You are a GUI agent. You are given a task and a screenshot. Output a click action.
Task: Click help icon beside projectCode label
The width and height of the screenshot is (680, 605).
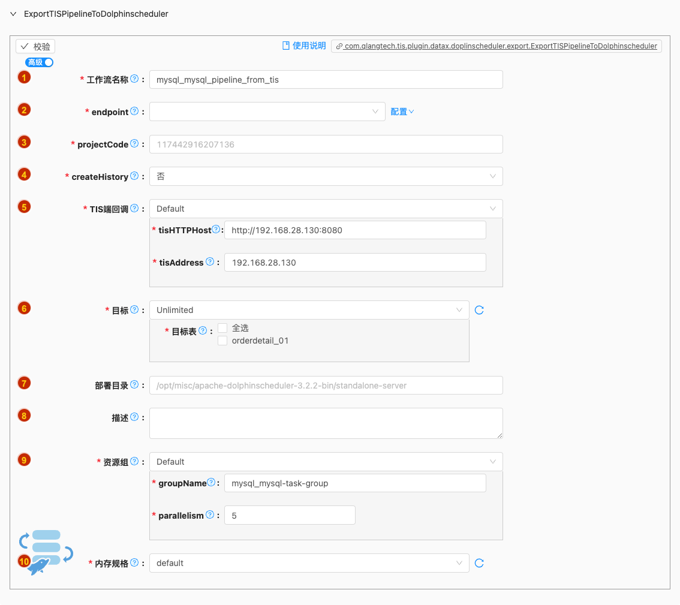tap(134, 144)
